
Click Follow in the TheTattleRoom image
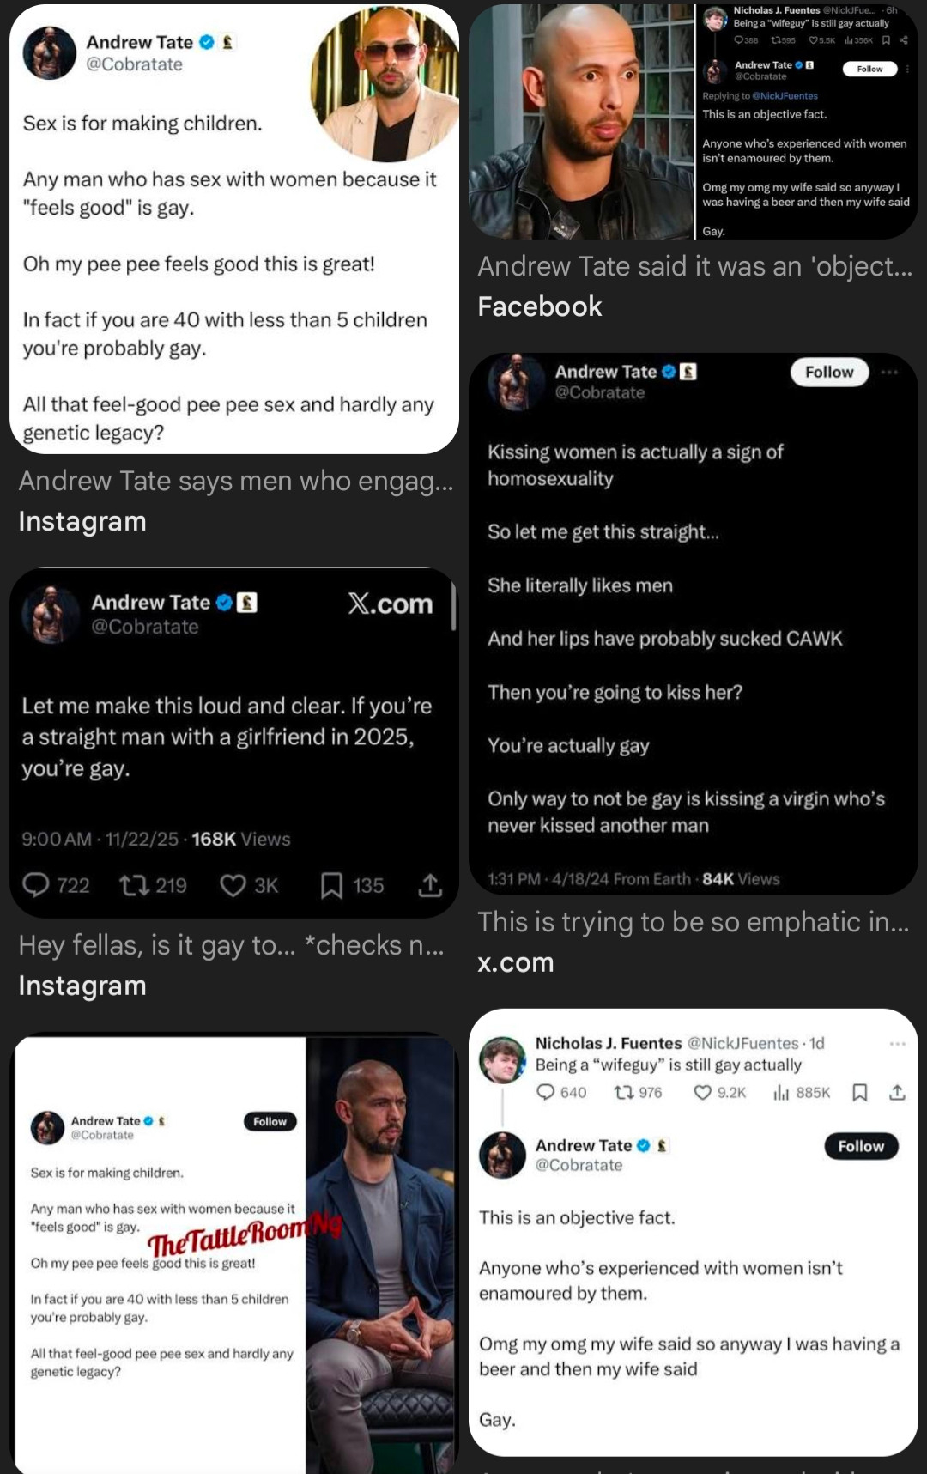[x=270, y=1121]
